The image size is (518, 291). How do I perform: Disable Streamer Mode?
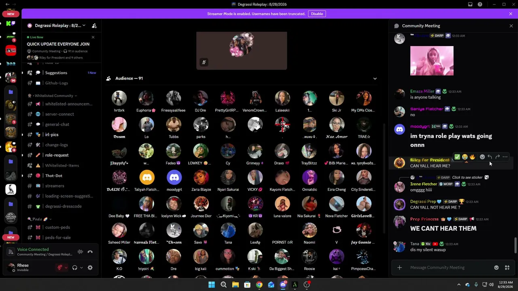point(317,14)
